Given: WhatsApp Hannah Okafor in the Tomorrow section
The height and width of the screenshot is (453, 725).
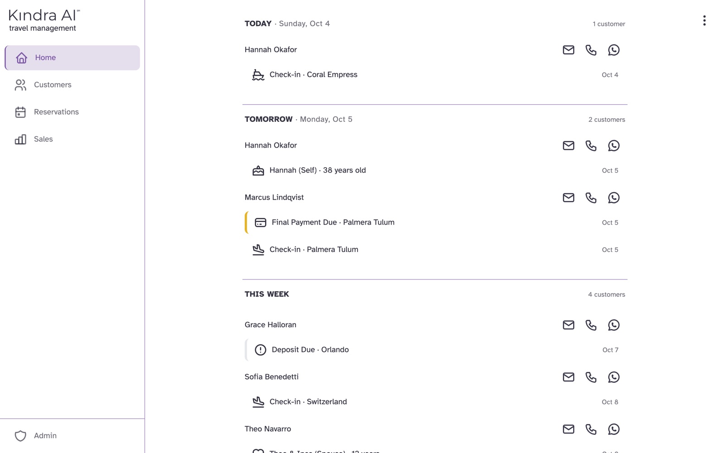Looking at the screenshot, I should pos(614,145).
